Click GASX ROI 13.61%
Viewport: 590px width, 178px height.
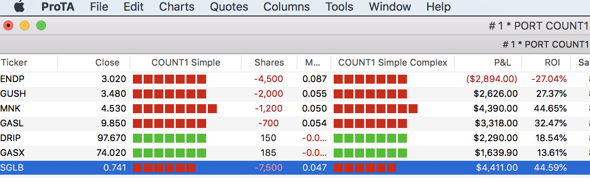tap(551, 153)
